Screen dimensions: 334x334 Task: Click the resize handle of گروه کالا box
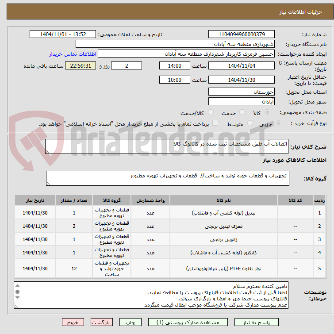pyautogui.click(x=48, y=184)
